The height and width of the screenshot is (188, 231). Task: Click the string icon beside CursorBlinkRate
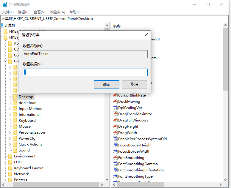tap(115, 95)
